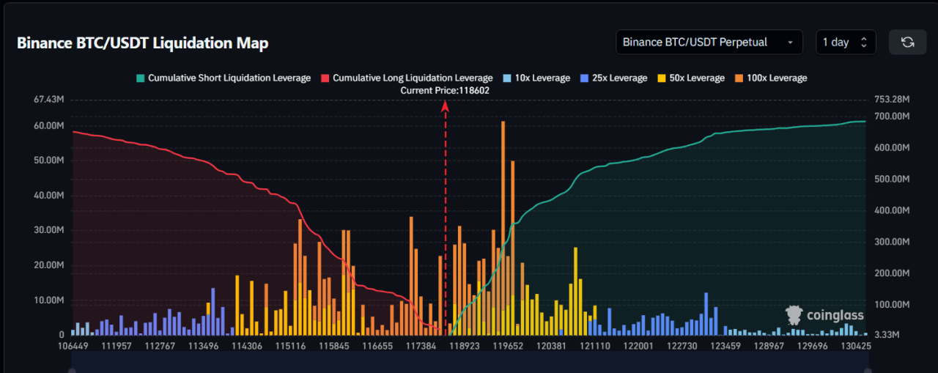Click the 20.00M left axis label
This screenshot has width=938, height=373.
[49, 265]
